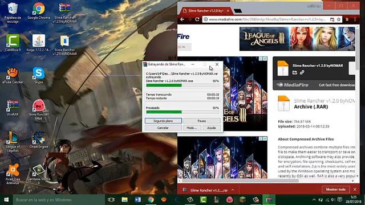This screenshot has width=365, height=205.
Task: Click the Pausa button in extraction dialog
Action: [x=201, y=121]
